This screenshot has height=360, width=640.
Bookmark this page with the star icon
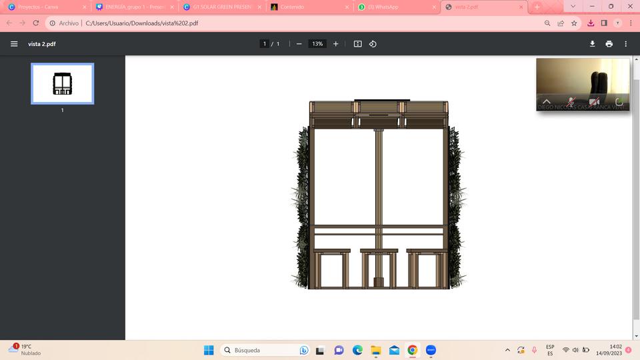pyautogui.click(x=574, y=23)
